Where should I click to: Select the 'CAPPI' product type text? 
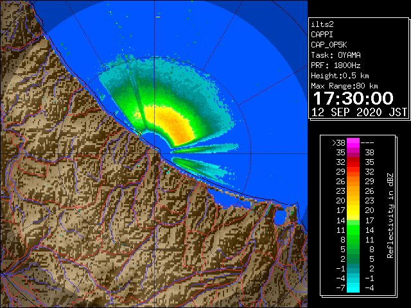(x=322, y=35)
